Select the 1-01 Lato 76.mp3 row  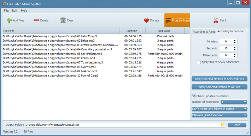coord(96,36)
